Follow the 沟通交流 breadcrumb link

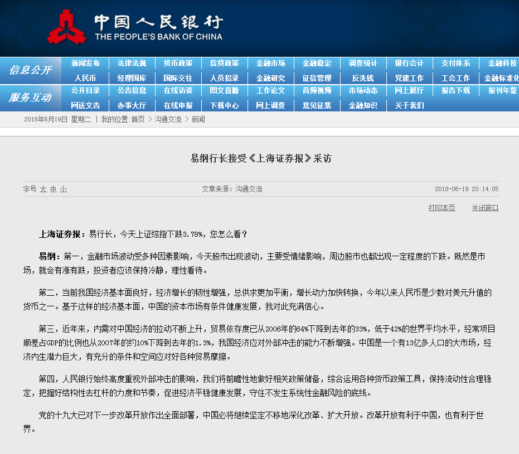(x=168, y=119)
